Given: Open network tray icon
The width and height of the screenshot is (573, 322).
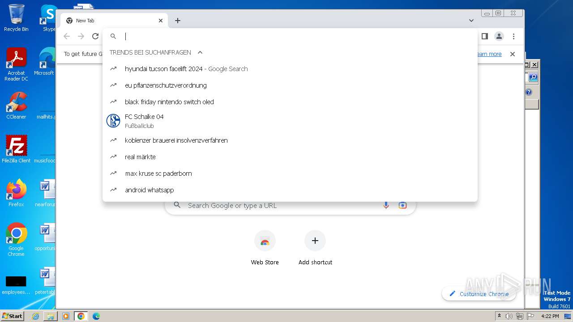Looking at the screenshot, I should pyautogui.click(x=520, y=316).
